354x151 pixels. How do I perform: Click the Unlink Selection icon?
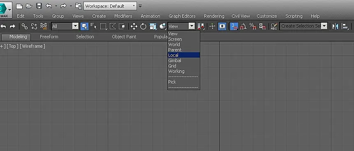coord(34,26)
